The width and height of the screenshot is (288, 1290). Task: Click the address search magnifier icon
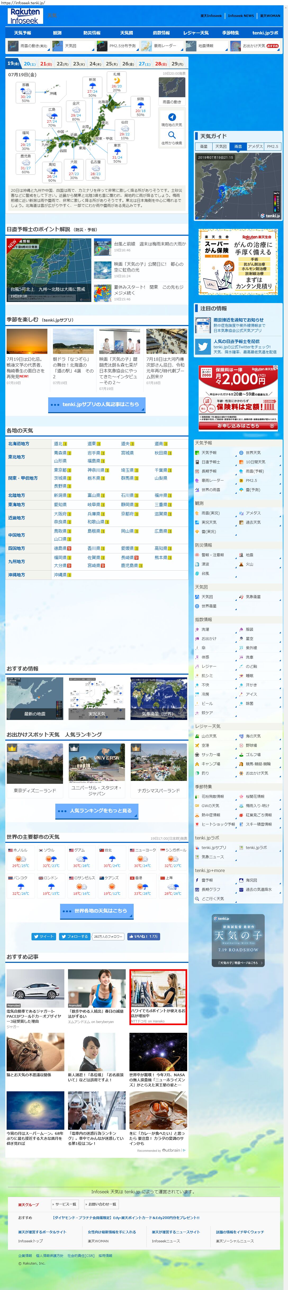pyautogui.click(x=172, y=135)
